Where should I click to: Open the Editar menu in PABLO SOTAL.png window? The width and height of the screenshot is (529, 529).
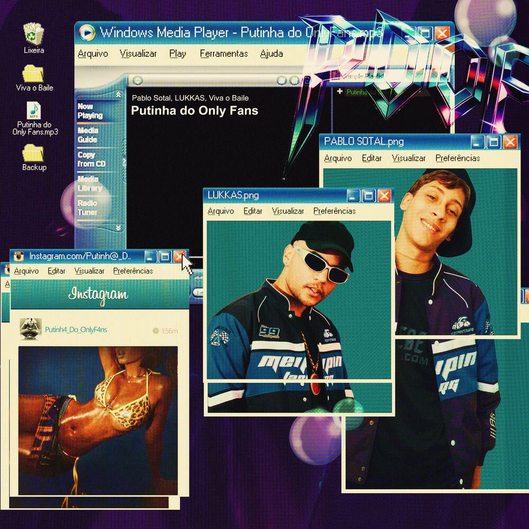point(371,158)
